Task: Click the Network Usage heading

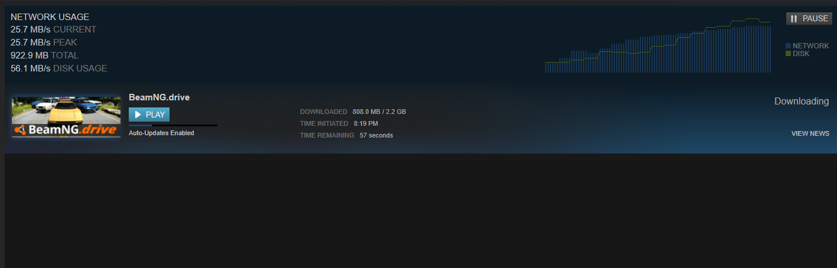Action: (x=50, y=17)
